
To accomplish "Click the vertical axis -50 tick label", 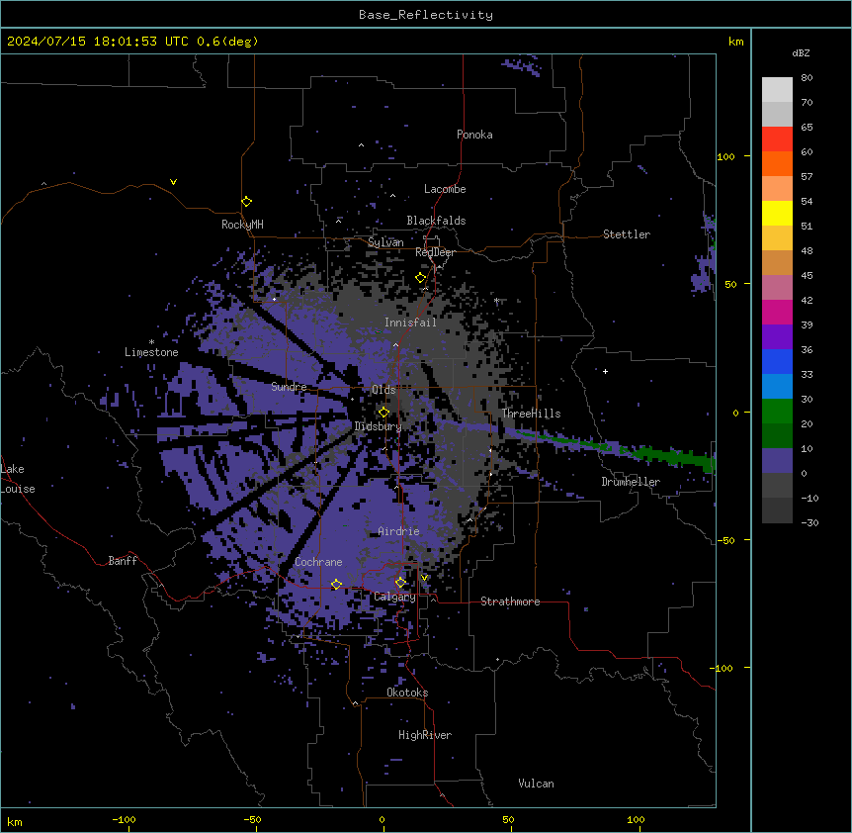I will click(x=725, y=540).
